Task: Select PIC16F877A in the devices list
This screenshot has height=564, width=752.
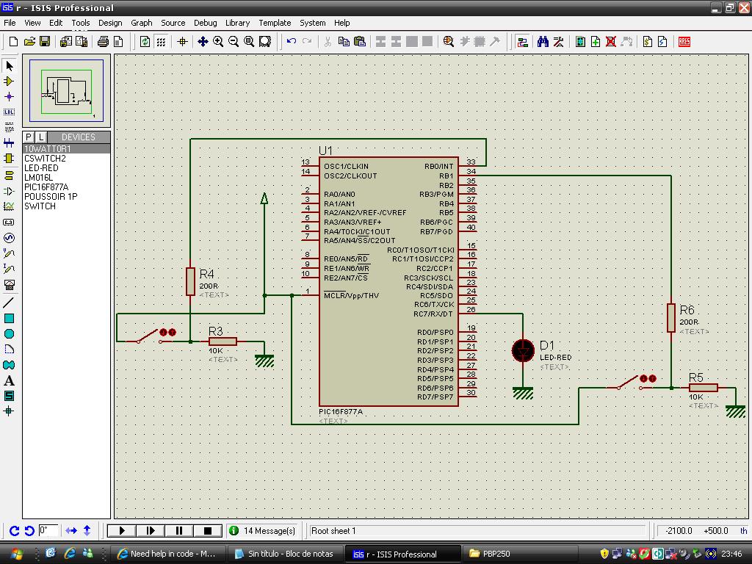Action: coord(46,187)
